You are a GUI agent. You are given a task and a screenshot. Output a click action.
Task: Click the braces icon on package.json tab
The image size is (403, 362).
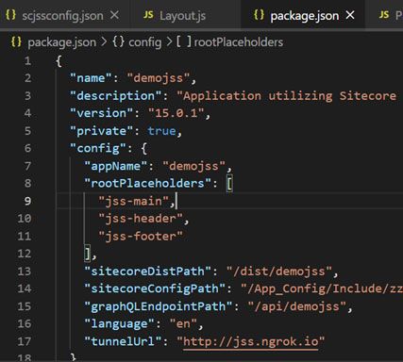[x=259, y=15]
